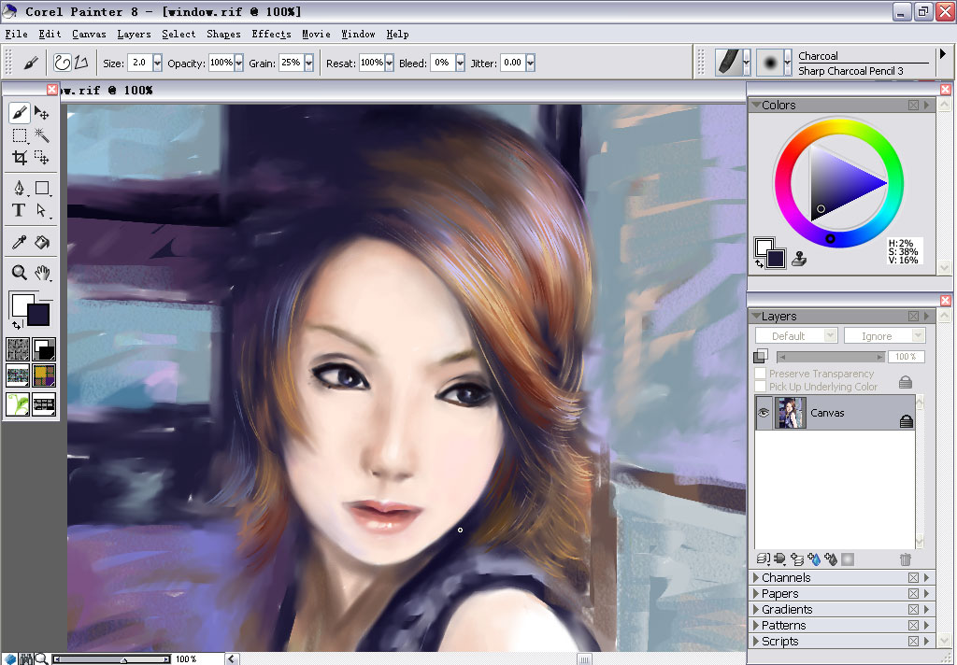The height and width of the screenshot is (665, 957).
Task: Click the layer opacity slider
Action: (831, 356)
